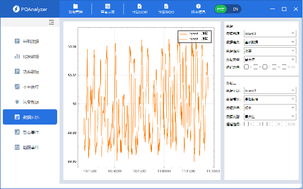Open the max value (最大值) data type dropdown in second group
The image size is (303, 189).
(270, 116)
